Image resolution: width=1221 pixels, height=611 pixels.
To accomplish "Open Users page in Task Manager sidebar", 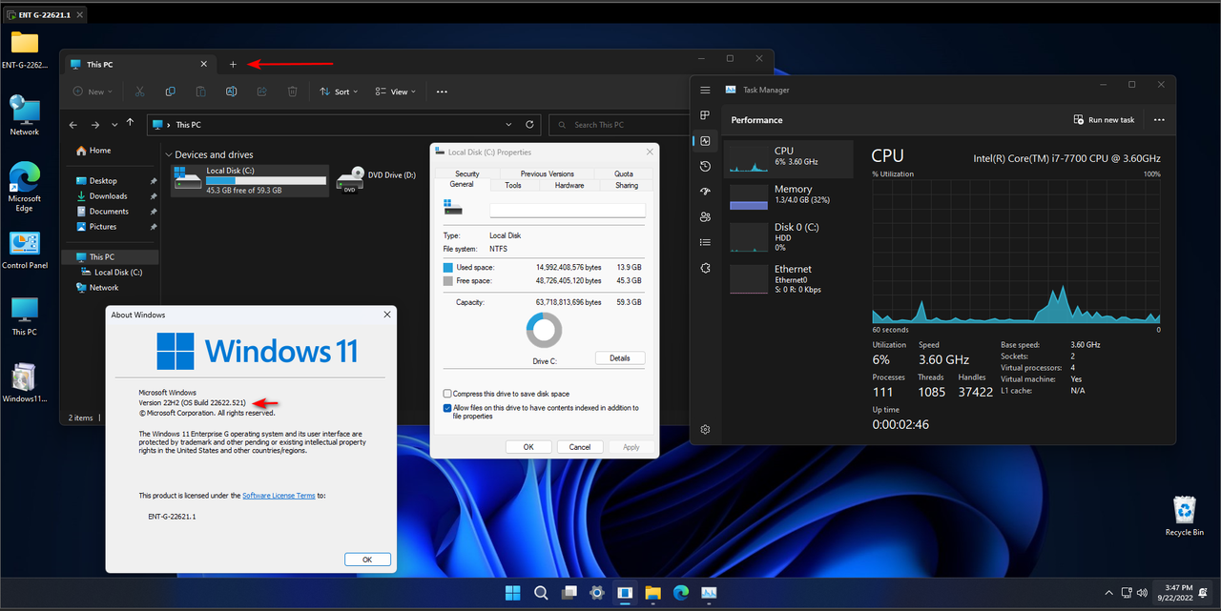I will tap(705, 217).
